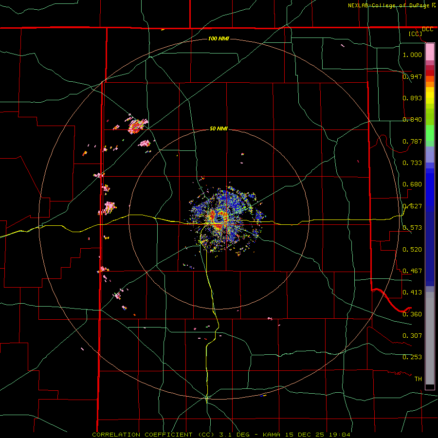Click the 0.840 scale value
Screen dimensions: 438x438
tap(412, 119)
